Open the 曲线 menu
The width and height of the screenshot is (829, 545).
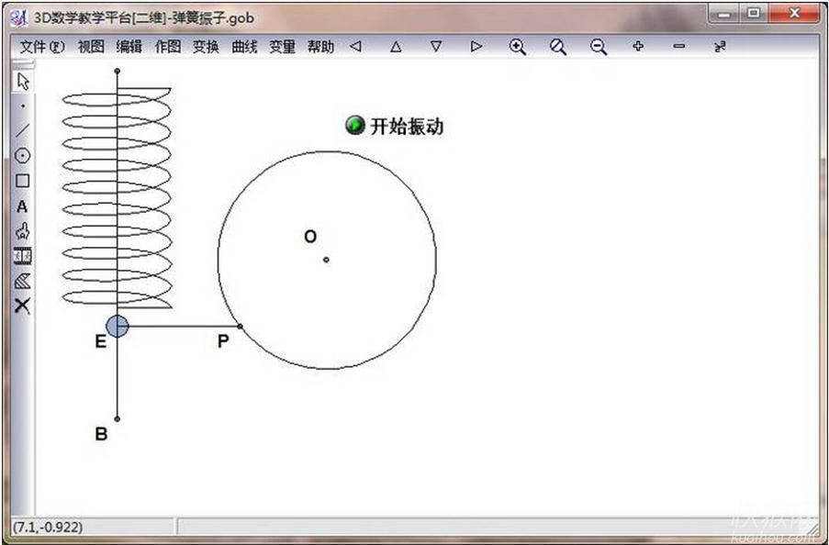[243, 47]
